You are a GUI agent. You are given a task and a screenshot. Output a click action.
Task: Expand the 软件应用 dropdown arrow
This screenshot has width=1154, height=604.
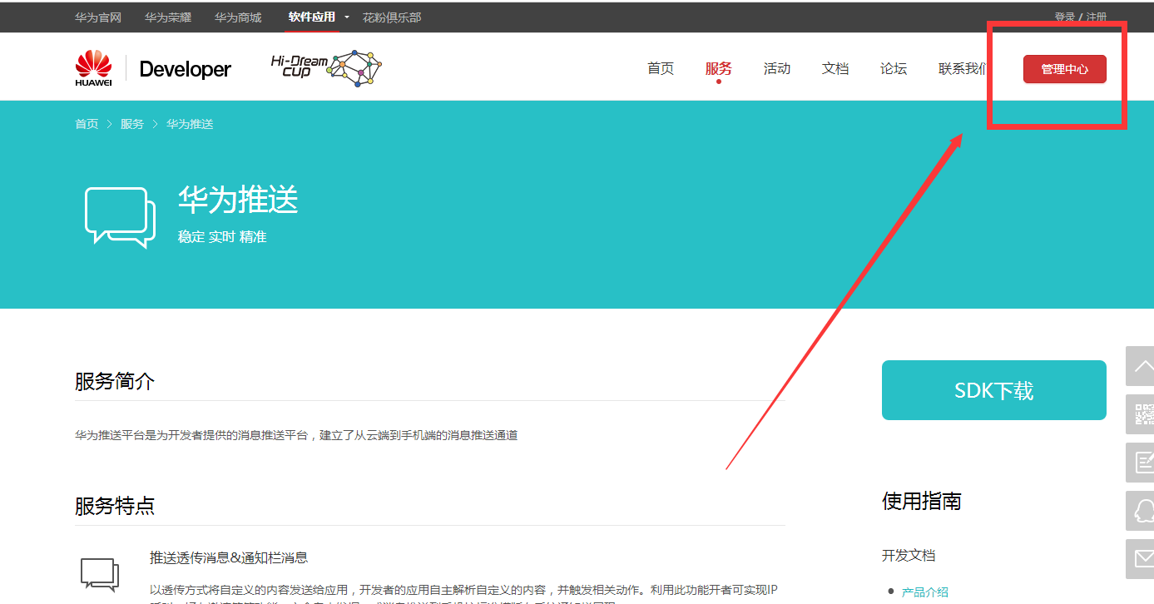coord(347,17)
